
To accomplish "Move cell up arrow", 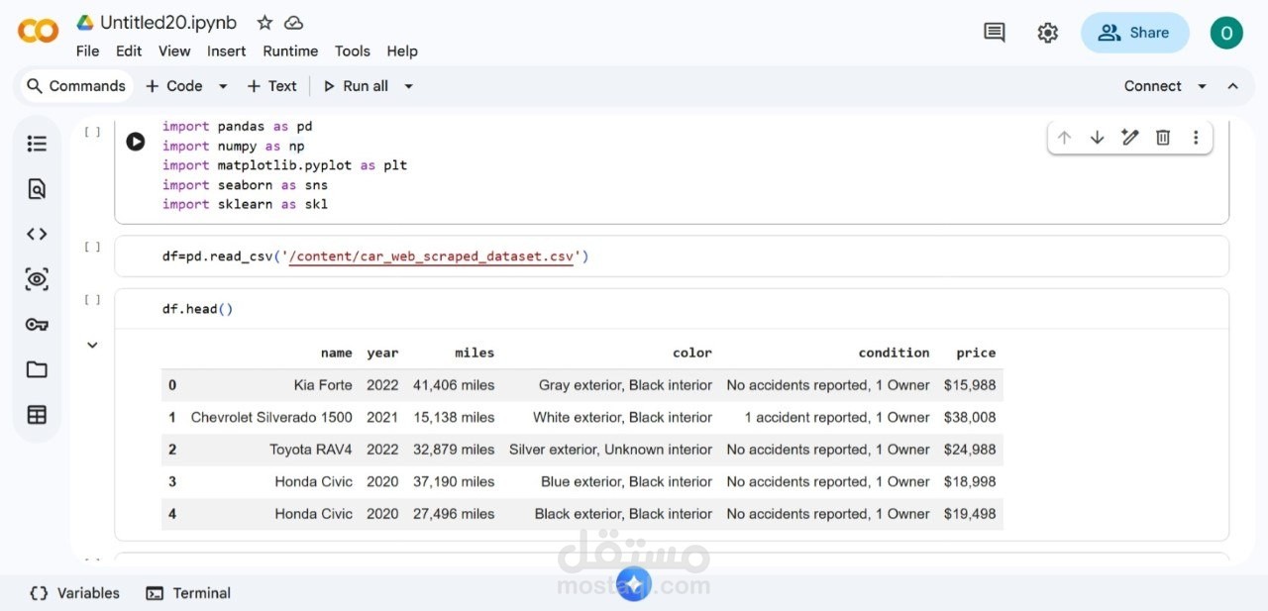I will pos(1064,138).
